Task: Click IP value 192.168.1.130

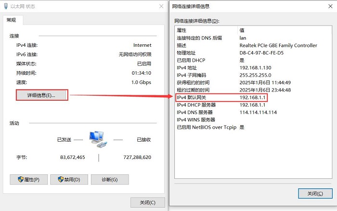Action: (255, 68)
